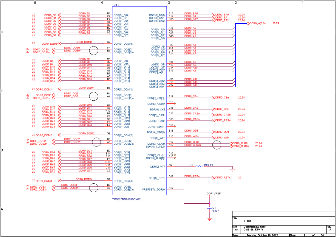
Task: Click the no-connect X at pin A16
Action: (x=175, y=127)
